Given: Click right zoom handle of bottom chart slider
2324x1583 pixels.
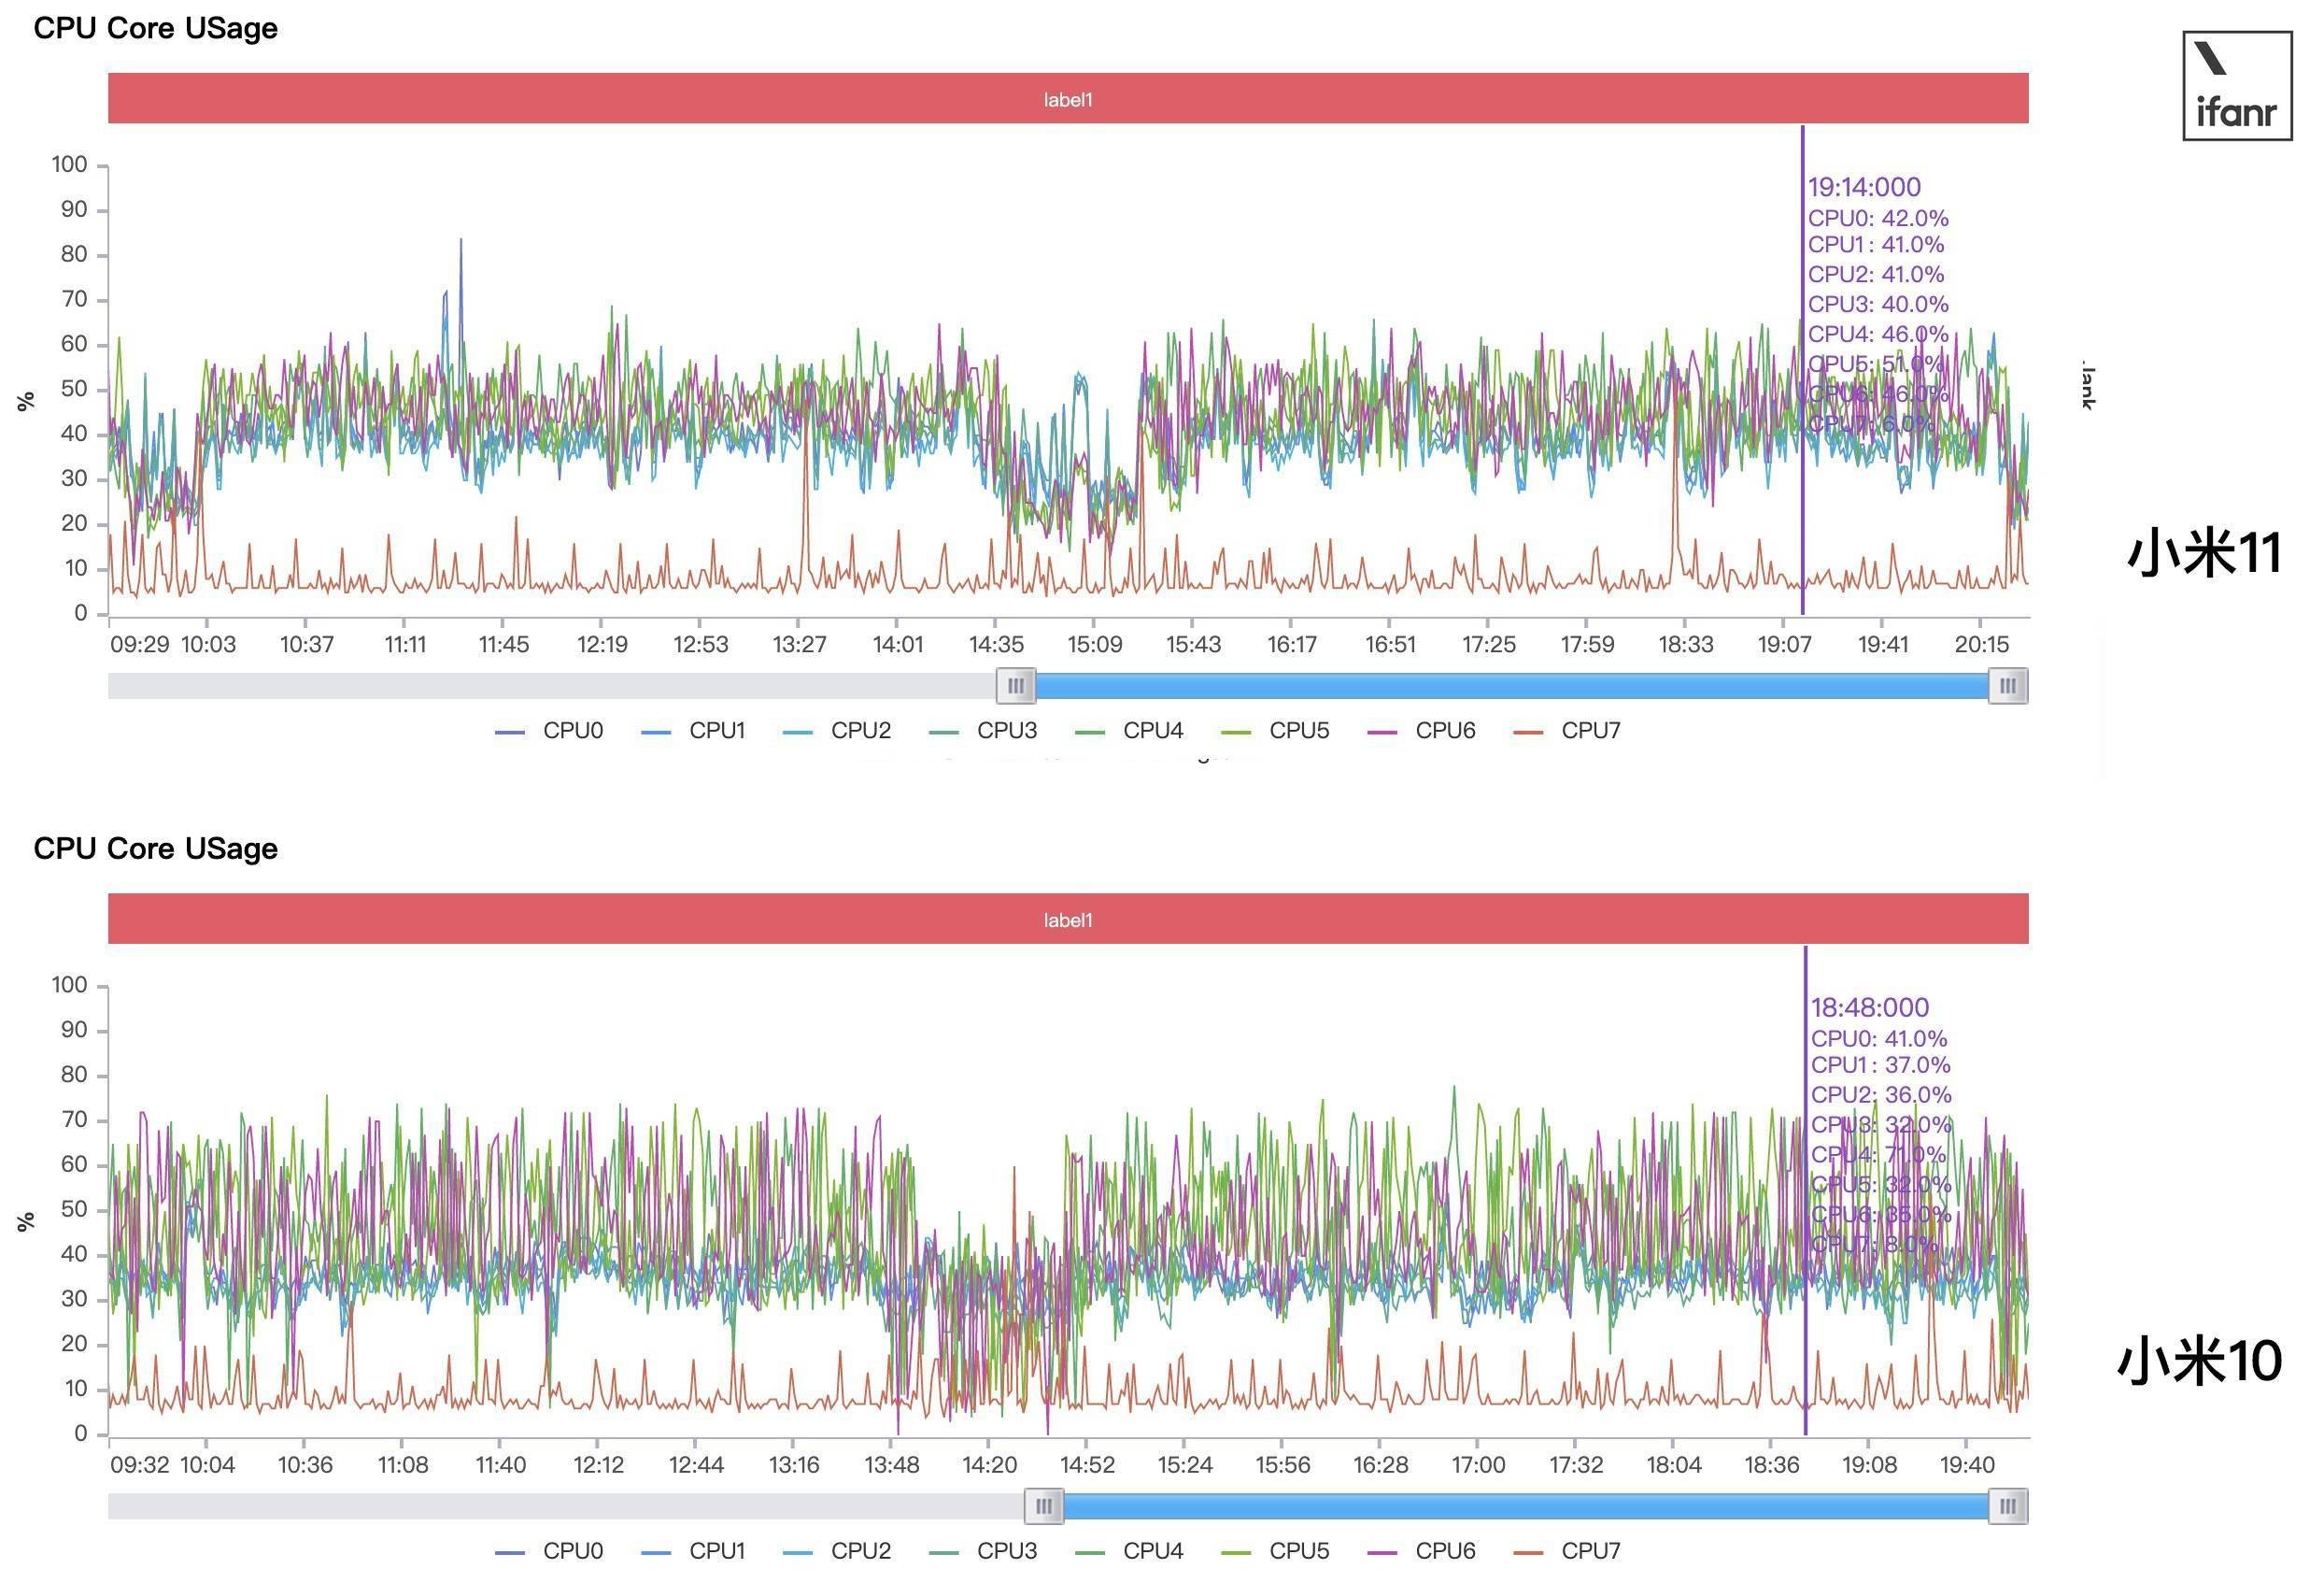Looking at the screenshot, I should [2007, 1506].
